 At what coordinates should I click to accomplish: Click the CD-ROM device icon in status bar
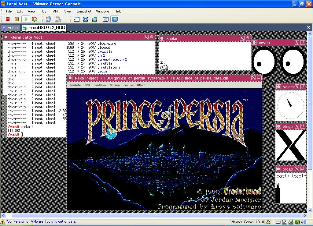[285, 222]
